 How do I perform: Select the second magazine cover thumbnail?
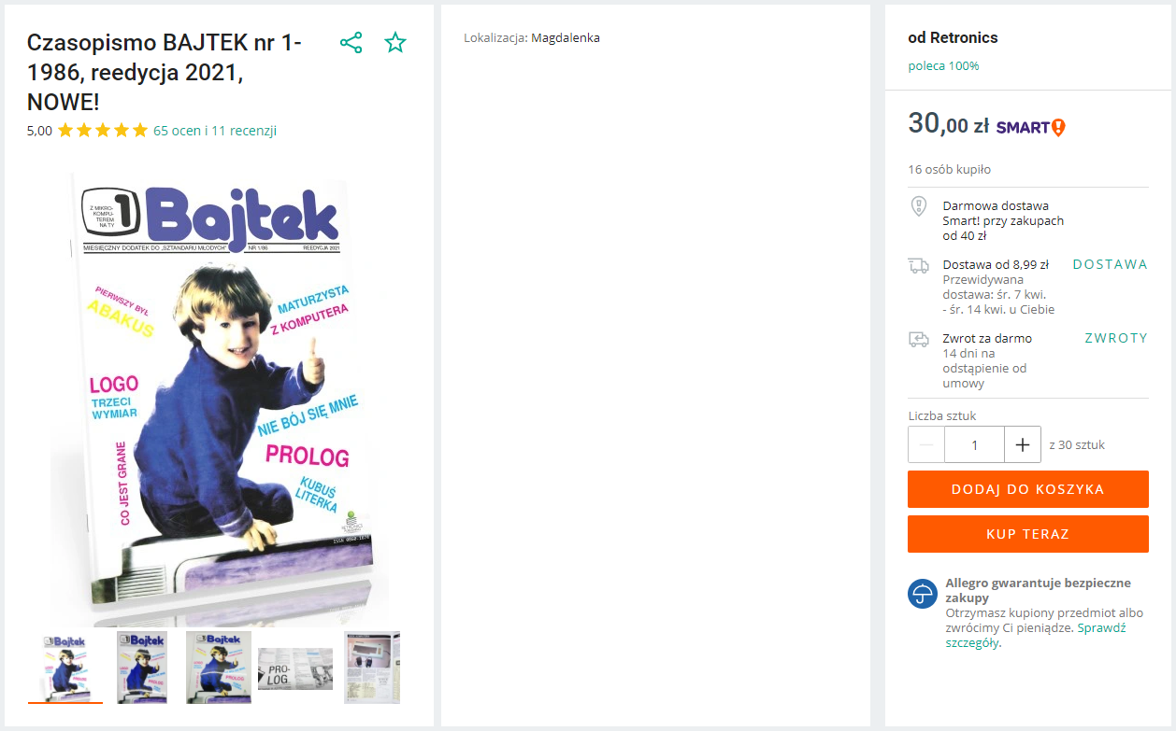(x=141, y=668)
